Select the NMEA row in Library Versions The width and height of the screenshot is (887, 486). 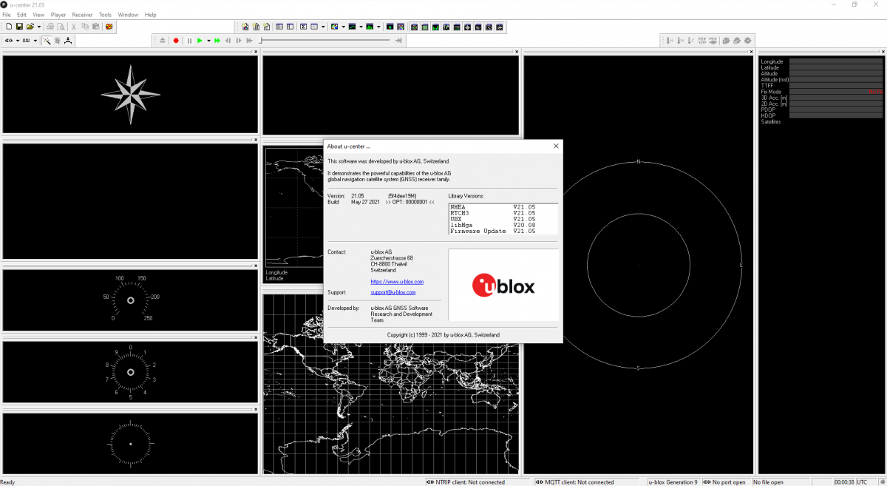[503, 207]
